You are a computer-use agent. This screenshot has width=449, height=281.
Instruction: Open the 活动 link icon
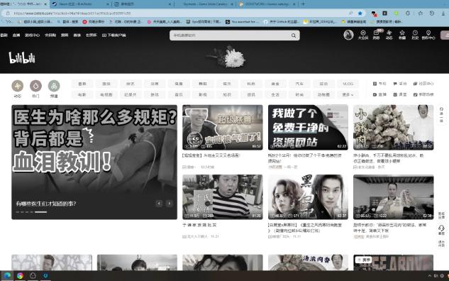point(400,84)
